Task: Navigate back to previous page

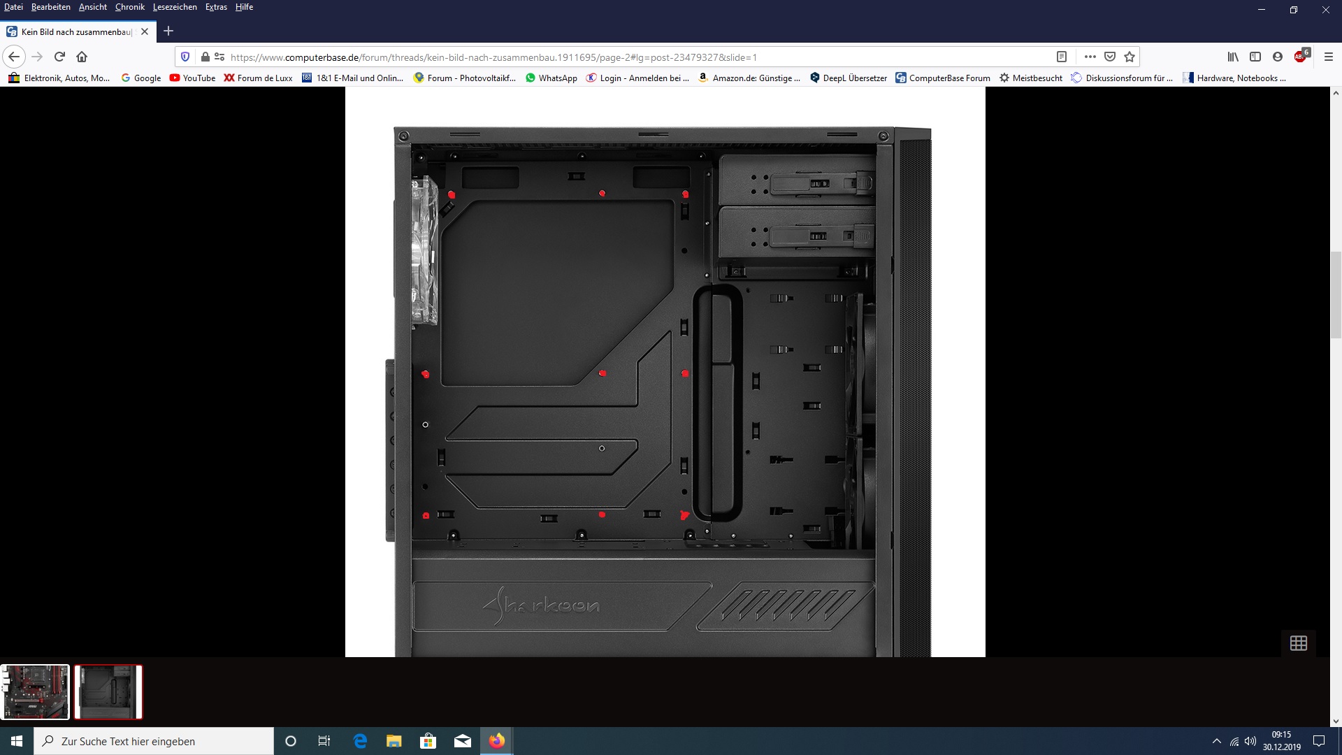Action: [14, 57]
